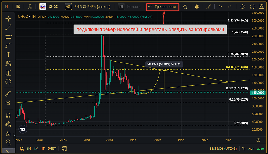
Task: Select the 1(263.7520) Fibonacci level
Action: [240, 32]
